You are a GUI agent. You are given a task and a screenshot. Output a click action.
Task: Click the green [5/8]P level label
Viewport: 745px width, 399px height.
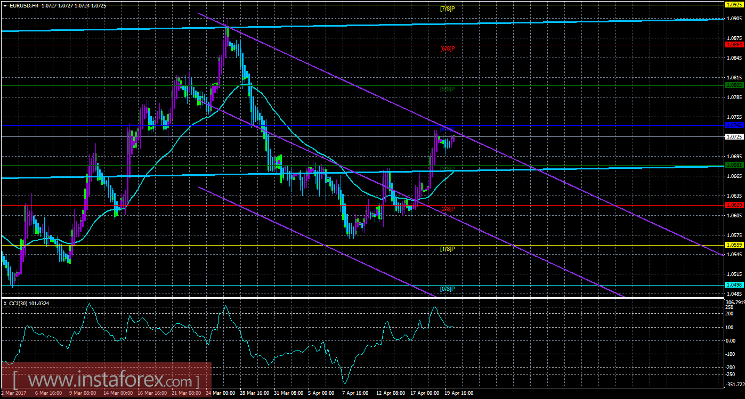coord(447,89)
